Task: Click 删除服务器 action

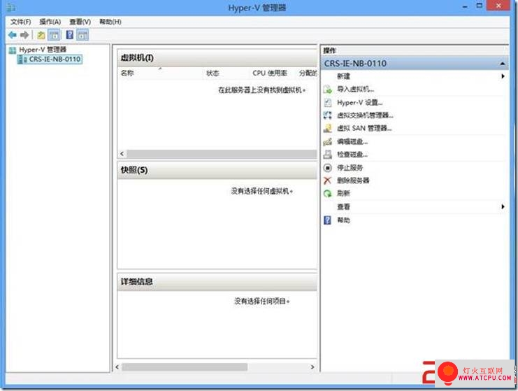Action: (x=353, y=180)
